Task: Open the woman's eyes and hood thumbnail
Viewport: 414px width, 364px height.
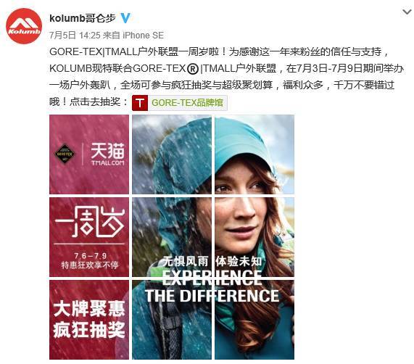Action: 254,154
